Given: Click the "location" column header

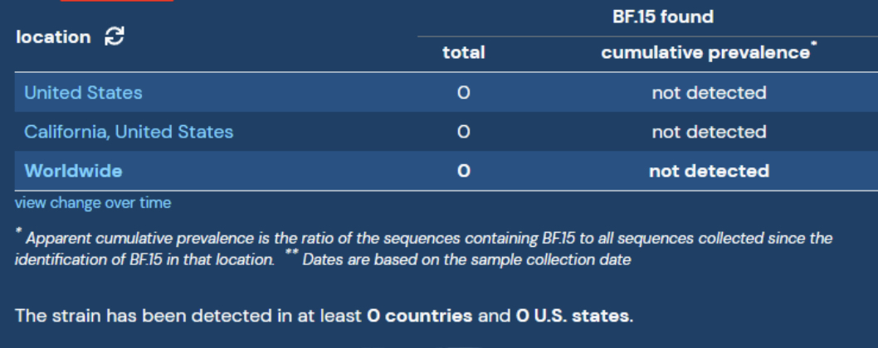Looking at the screenshot, I should click(53, 37).
